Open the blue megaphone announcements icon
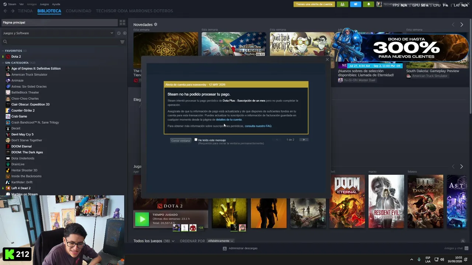 click(x=355, y=4)
